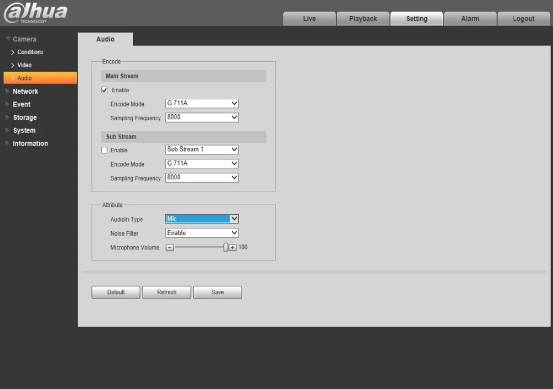This screenshot has width=553, height=389.
Task: Open the Sub Stream 1 selector dropdown
Action: pyautogui.click(x=202, y=150)
